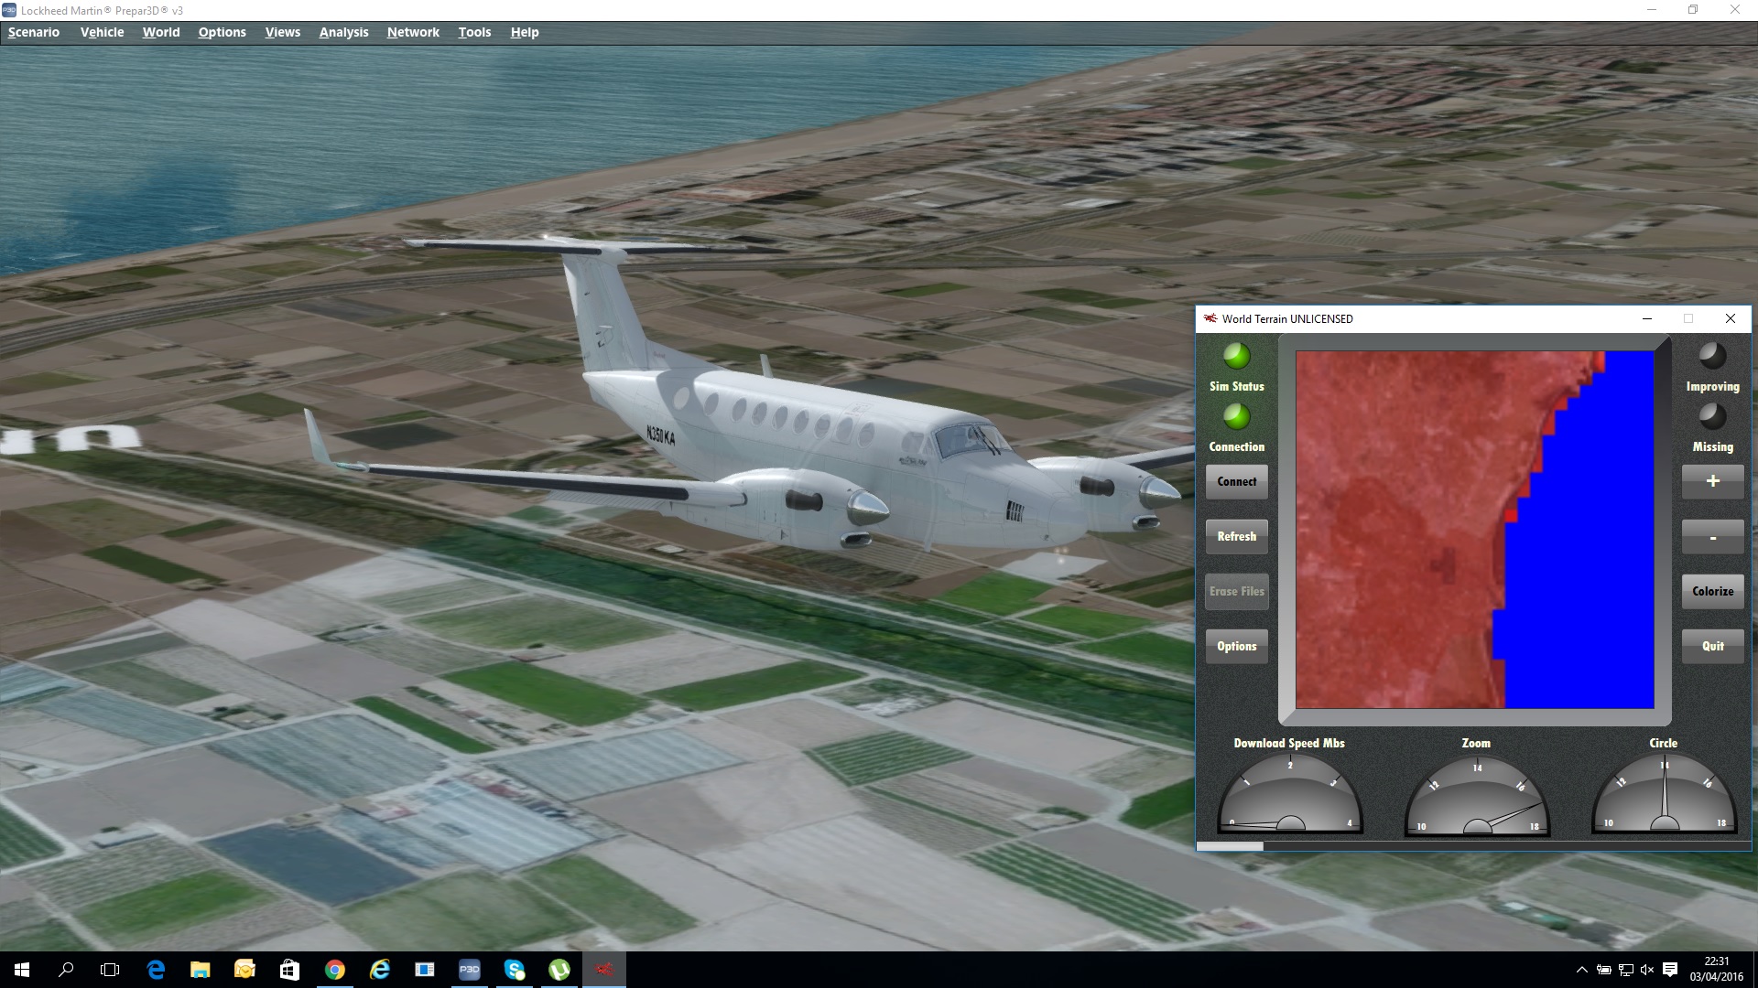The width and height of the screenshot is (1758, 988).
Task: Open the Options menu in Prepar3D
Action: click(x=222, y=32)
